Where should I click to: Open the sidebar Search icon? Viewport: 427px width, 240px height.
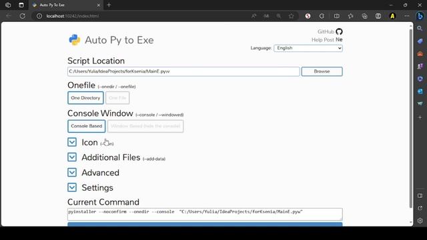pyautogui.click(x=420, y=28)
